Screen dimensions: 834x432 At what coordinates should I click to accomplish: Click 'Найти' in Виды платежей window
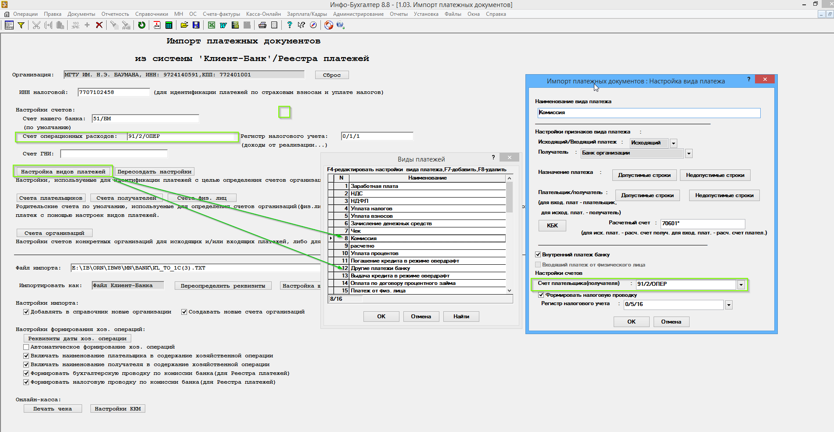[461, 317]
